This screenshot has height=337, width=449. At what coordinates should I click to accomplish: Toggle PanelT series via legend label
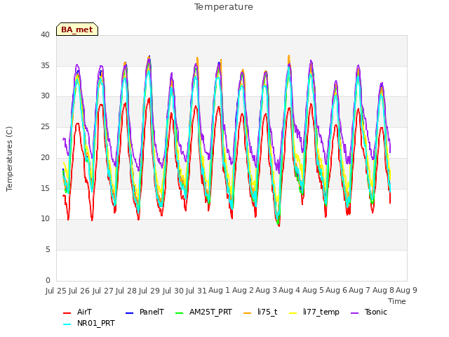[x=152, y=312]
